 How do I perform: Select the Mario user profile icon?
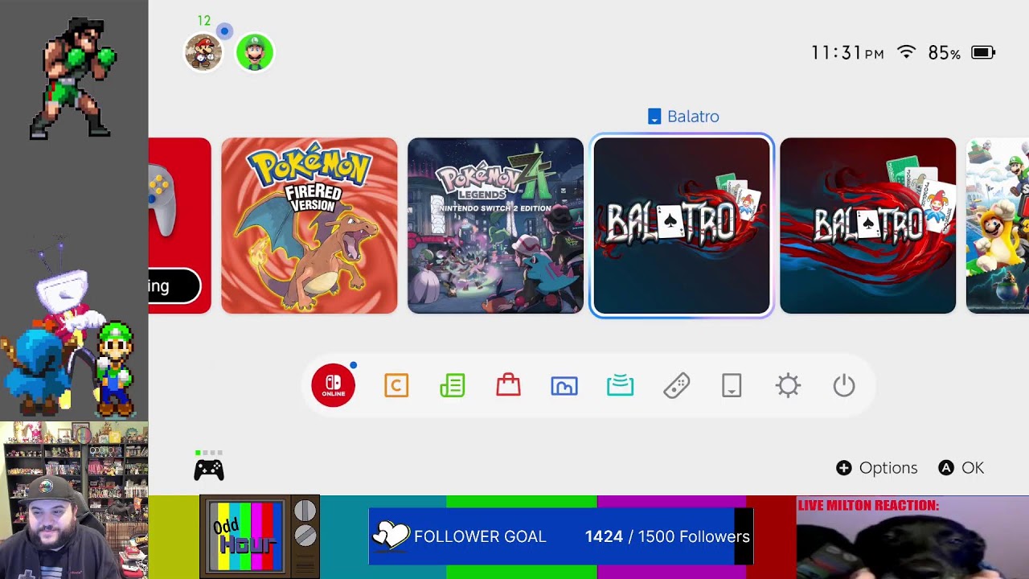[203, 53]
